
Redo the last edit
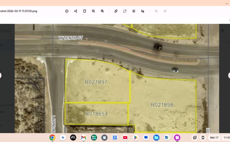165,11
